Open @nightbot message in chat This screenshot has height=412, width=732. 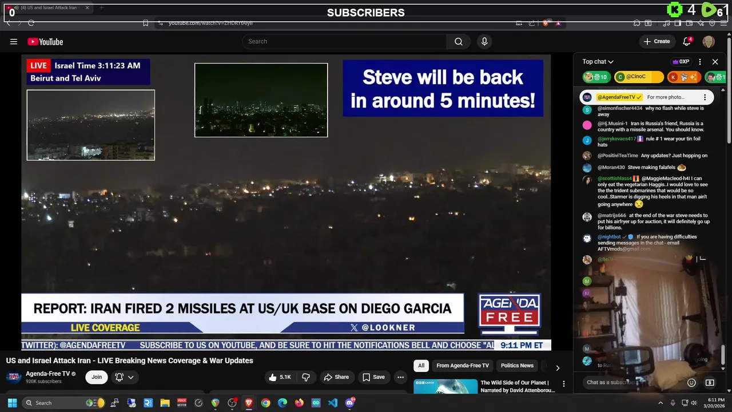(647, 243)
